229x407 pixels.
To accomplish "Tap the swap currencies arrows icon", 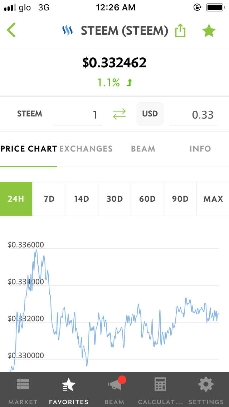I will tap(119, 114).
